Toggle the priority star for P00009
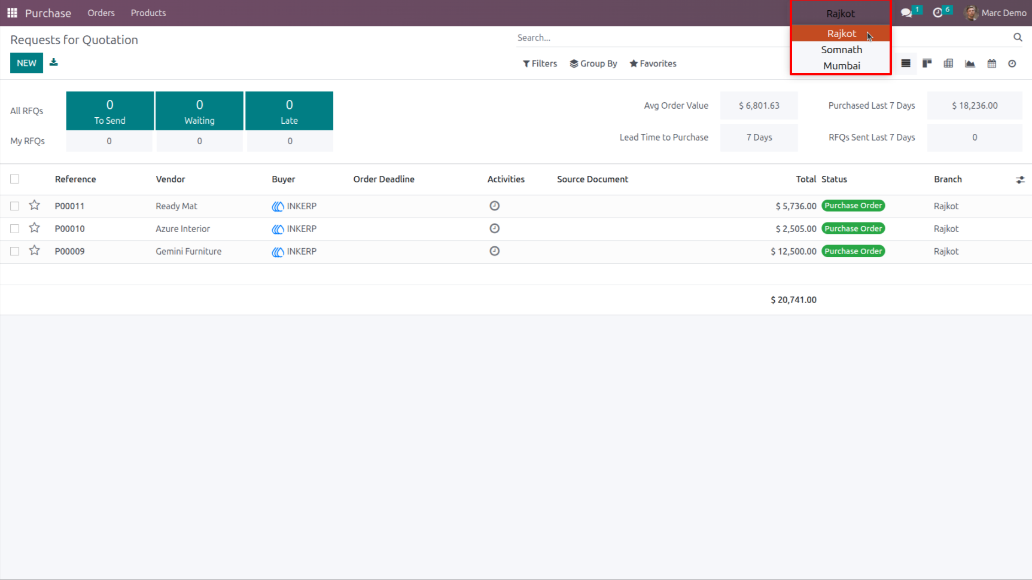The image size is (1032, 580). (x=35, y=251)
